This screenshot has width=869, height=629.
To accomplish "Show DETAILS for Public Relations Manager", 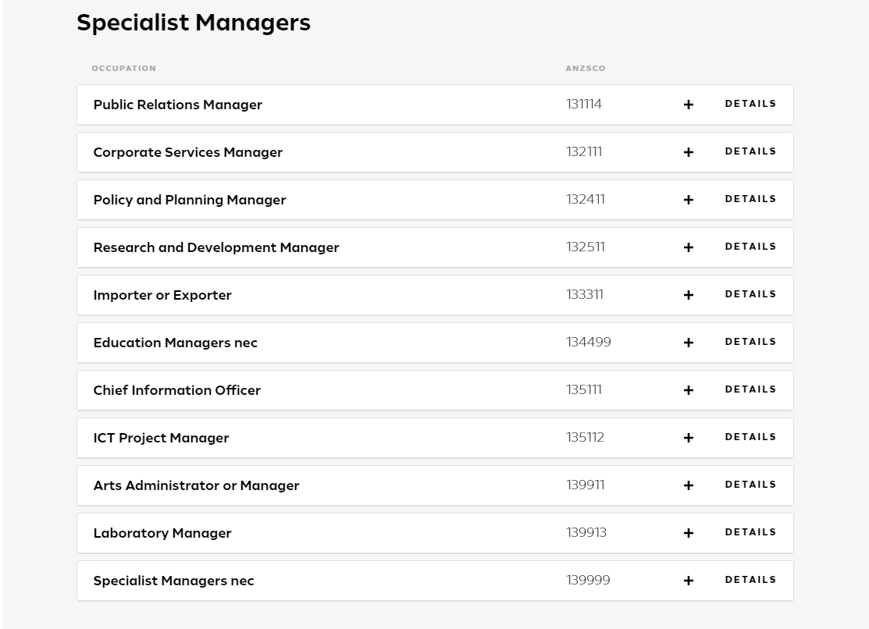I will [750, 105].
